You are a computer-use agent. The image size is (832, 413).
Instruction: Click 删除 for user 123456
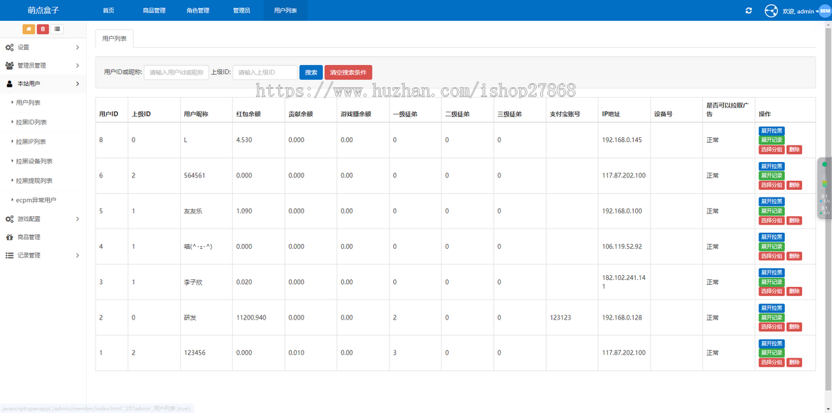[794, 362]
